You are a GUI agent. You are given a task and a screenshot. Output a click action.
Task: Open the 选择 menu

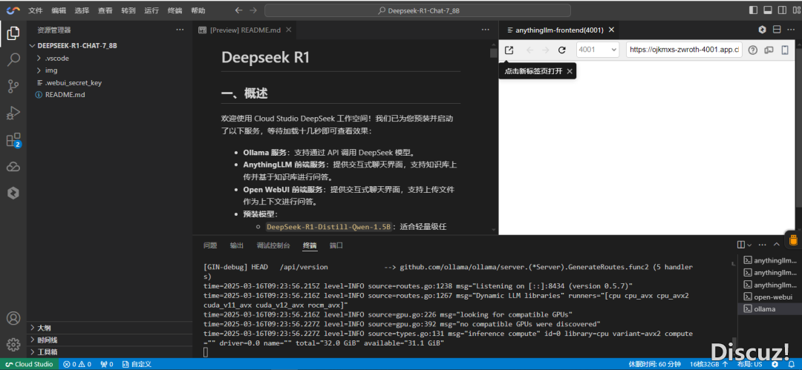click(x=82, y=10)
